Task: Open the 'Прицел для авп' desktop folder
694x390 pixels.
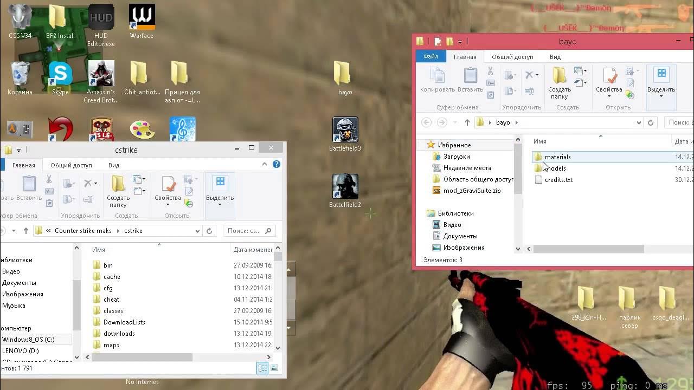Action: click(x=182, y=82)
